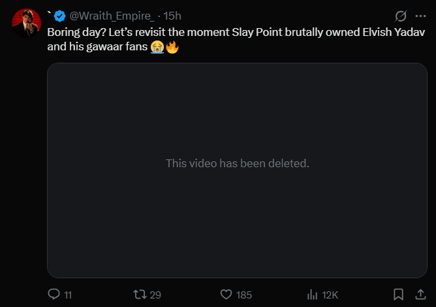Click the reply count 11
Viewport: 436px width, 307px height.
(x=68, y=295)
